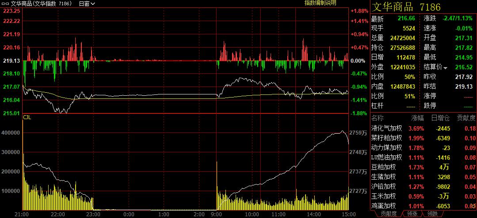Screen dimensions: 477x218
Task: Click the 现手 value 5524
Action: pyautogui.click(x=408, y=28)
